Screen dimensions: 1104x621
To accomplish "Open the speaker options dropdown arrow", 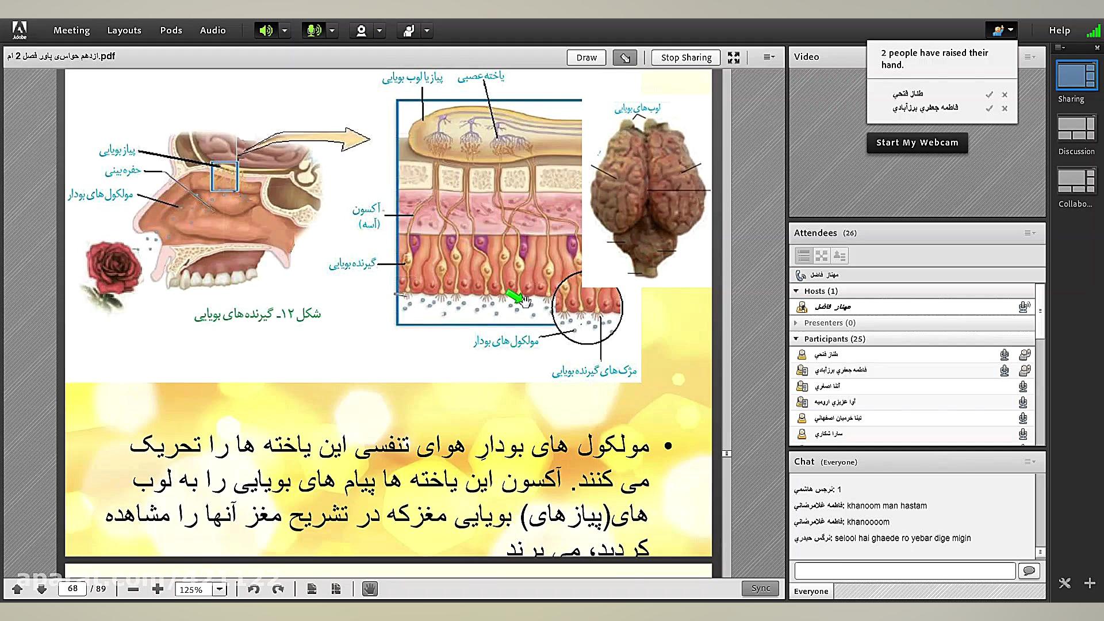I will pyautogui.click(x=285, y=30).
